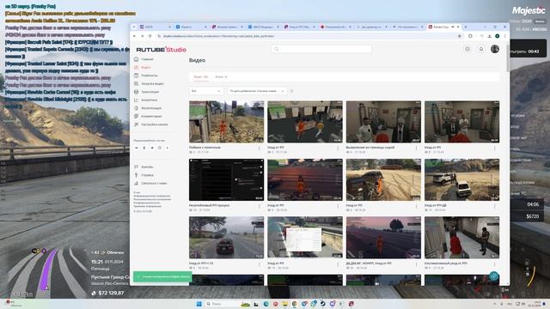Open thumbnail of orange-suit man on dirt path
550x309 pixels.
point(226,122)
